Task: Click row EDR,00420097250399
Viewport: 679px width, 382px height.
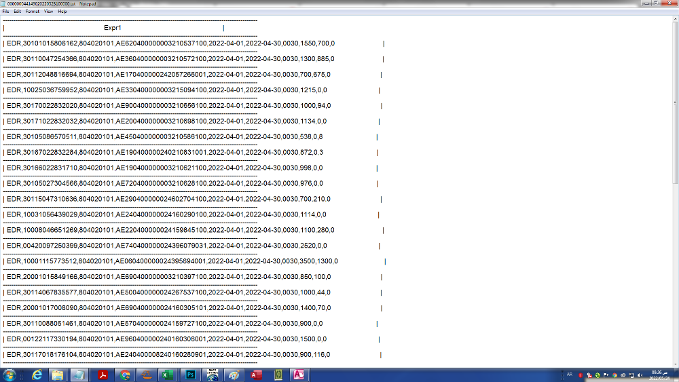Action: (x=167, y=246)
